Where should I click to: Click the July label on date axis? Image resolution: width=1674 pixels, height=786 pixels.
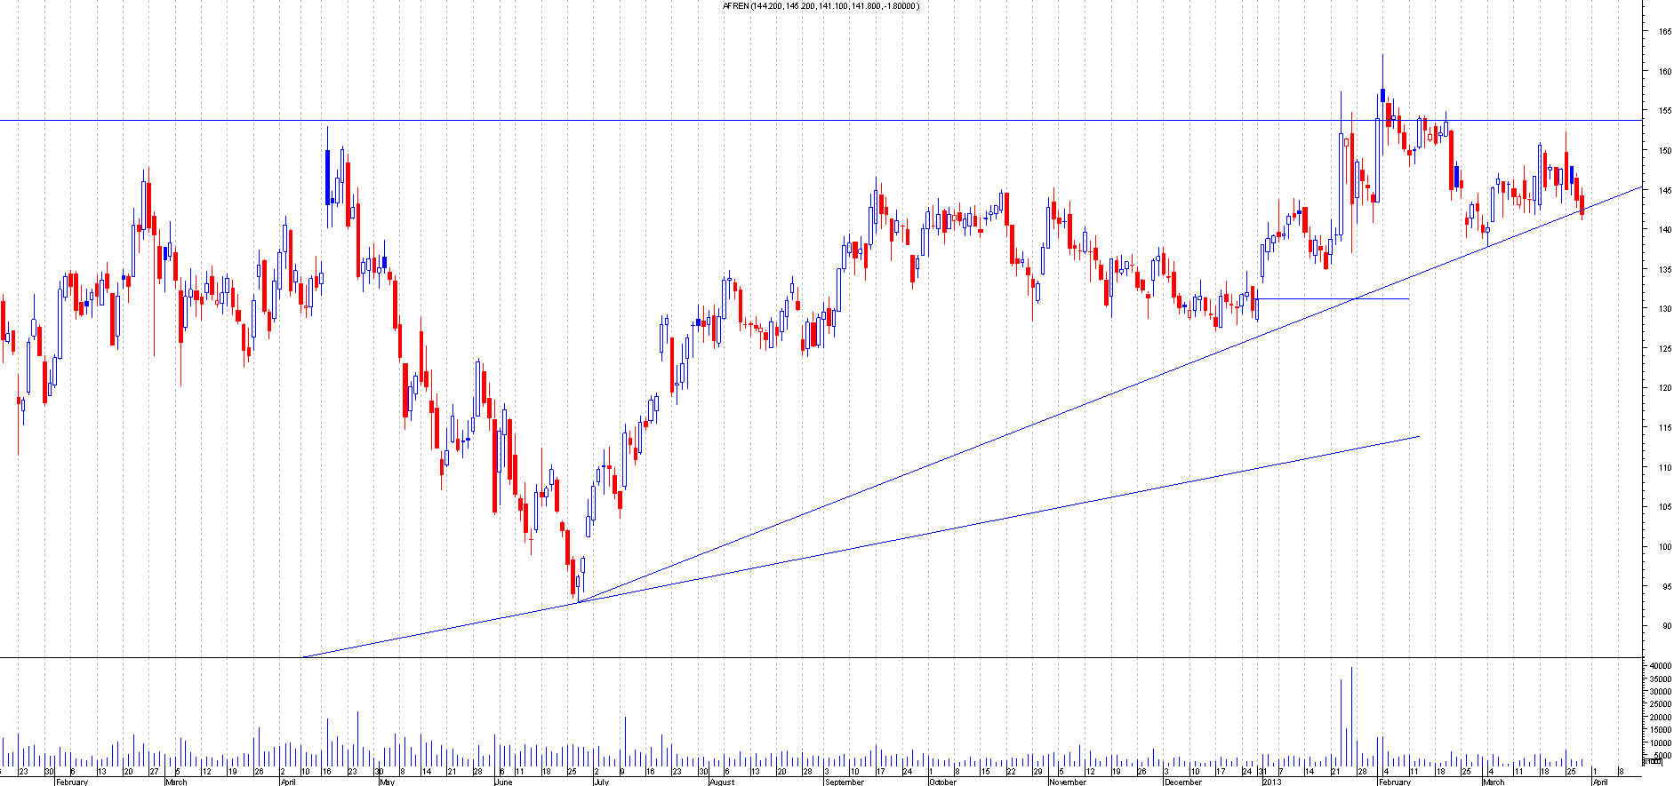601,782
